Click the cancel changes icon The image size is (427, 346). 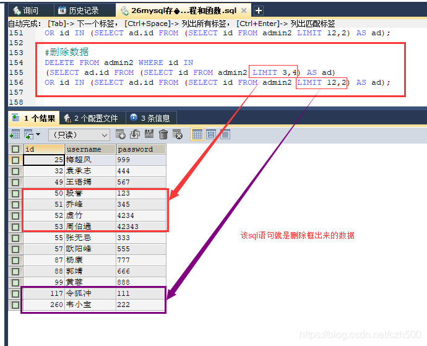point(178,134)
